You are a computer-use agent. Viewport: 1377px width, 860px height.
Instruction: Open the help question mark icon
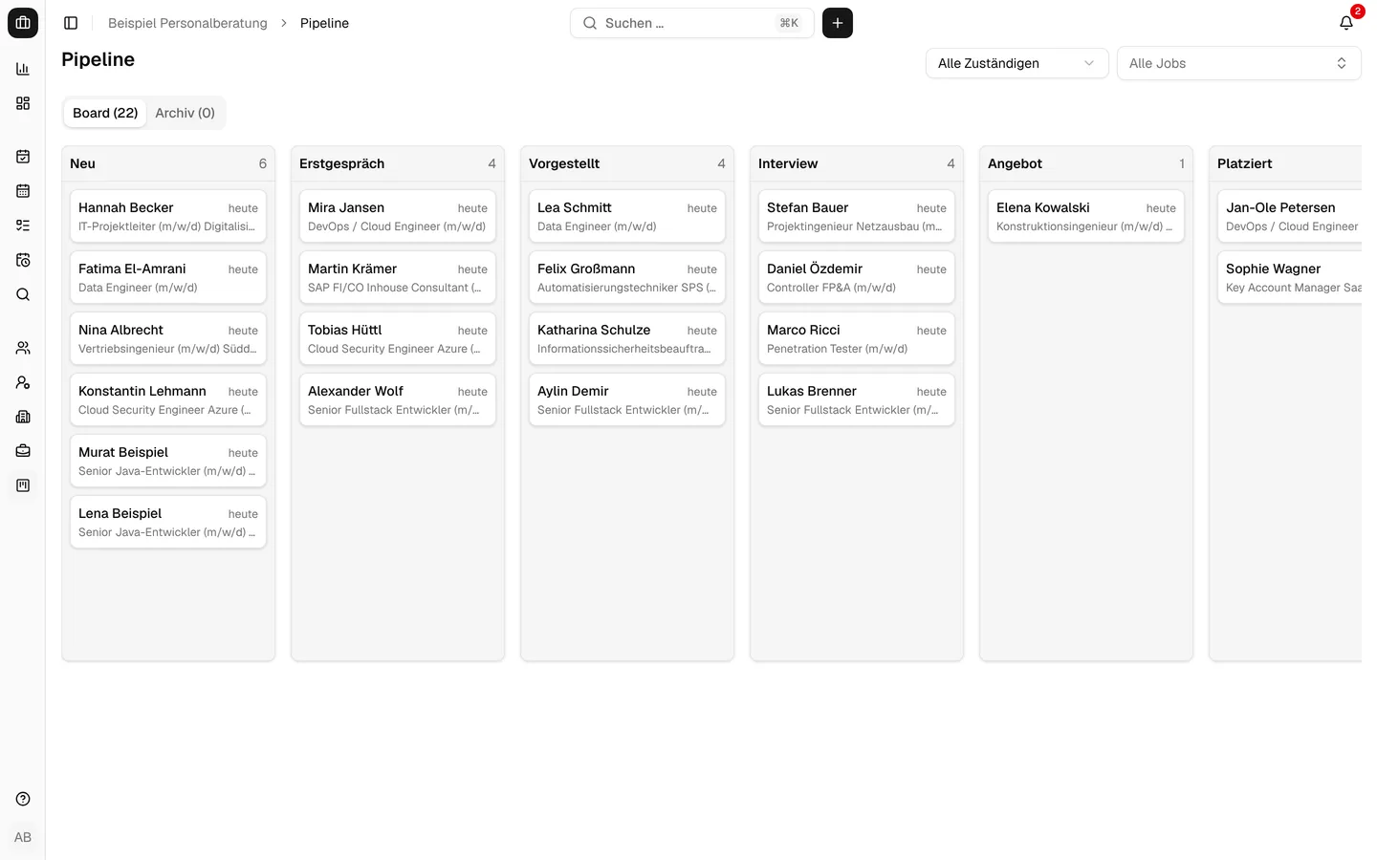click(23, 799)
